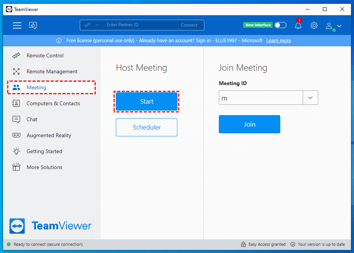Click the Chat speech bubble icon

(16, 120)
